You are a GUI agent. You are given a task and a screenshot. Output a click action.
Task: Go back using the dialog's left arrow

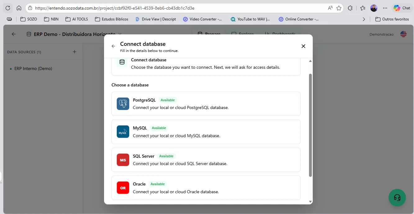point(113,46)
